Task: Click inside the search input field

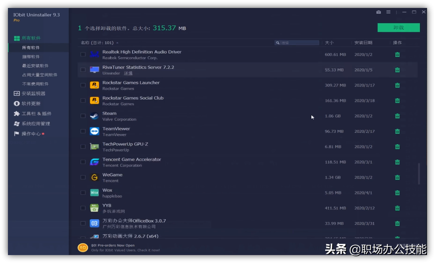Action: (296, 43)
